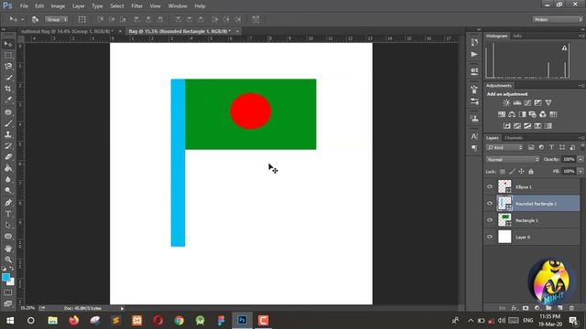Viewport: 586px width, 329px height.
Task: Open the blend mode Normal dropdown
Action: click(x=513, y=159)
